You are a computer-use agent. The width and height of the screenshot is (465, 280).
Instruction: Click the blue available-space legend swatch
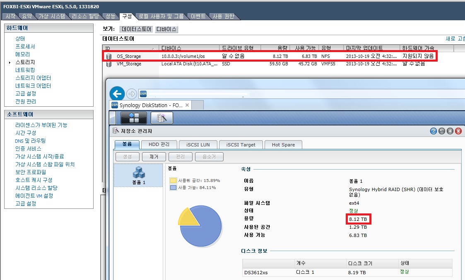click(173, 187)
